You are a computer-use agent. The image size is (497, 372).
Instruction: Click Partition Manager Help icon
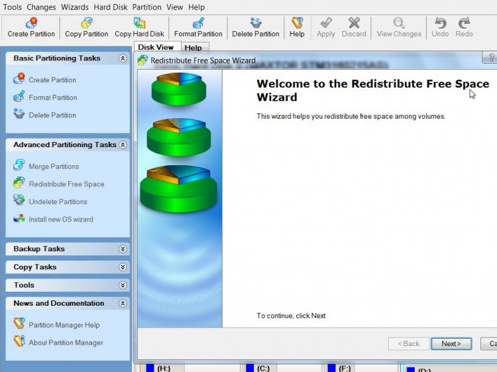coord(19,324)
